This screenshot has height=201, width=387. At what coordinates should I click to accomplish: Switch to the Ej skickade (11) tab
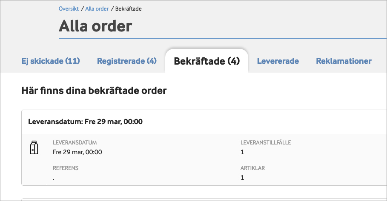tap(51, 61)
